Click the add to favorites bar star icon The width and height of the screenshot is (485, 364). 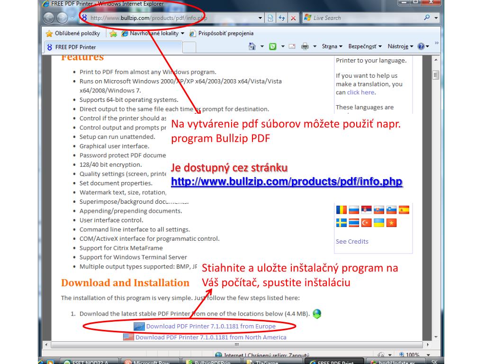click(113, 34)
